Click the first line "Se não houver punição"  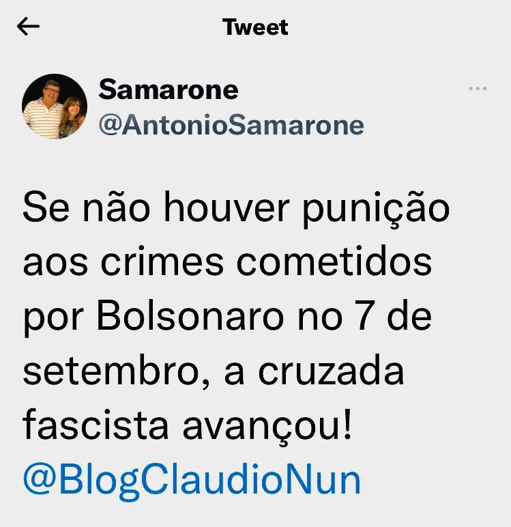coord(236,209)
